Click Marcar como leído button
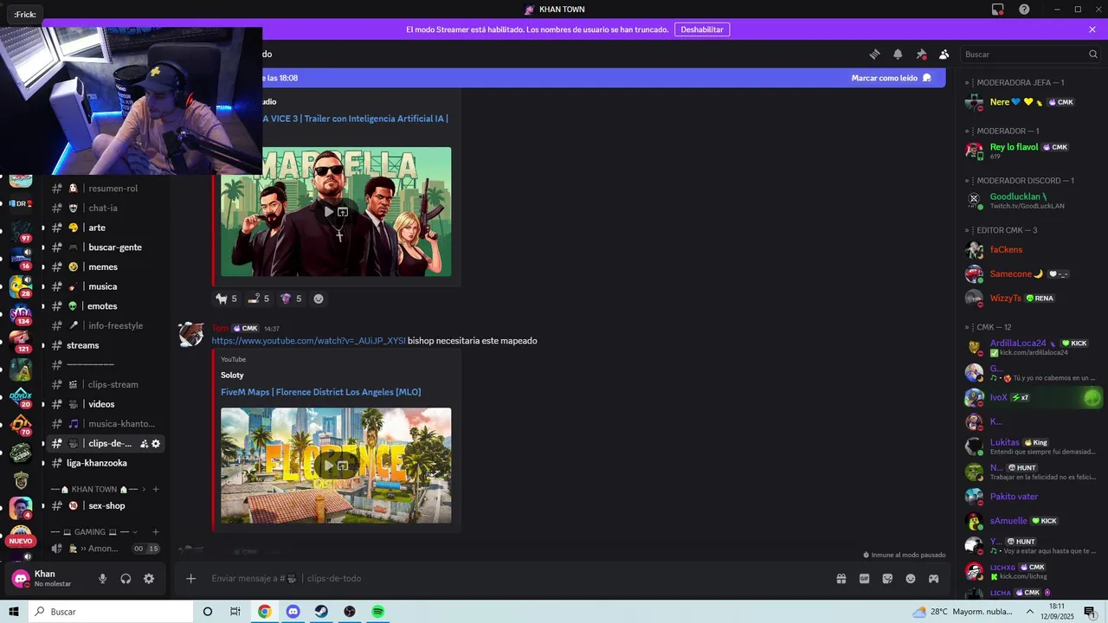 [x=892, y=78]
